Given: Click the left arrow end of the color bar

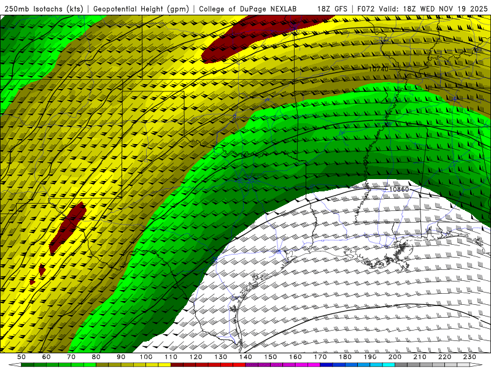Looking at the screenshot, I should tap(15, 365).
